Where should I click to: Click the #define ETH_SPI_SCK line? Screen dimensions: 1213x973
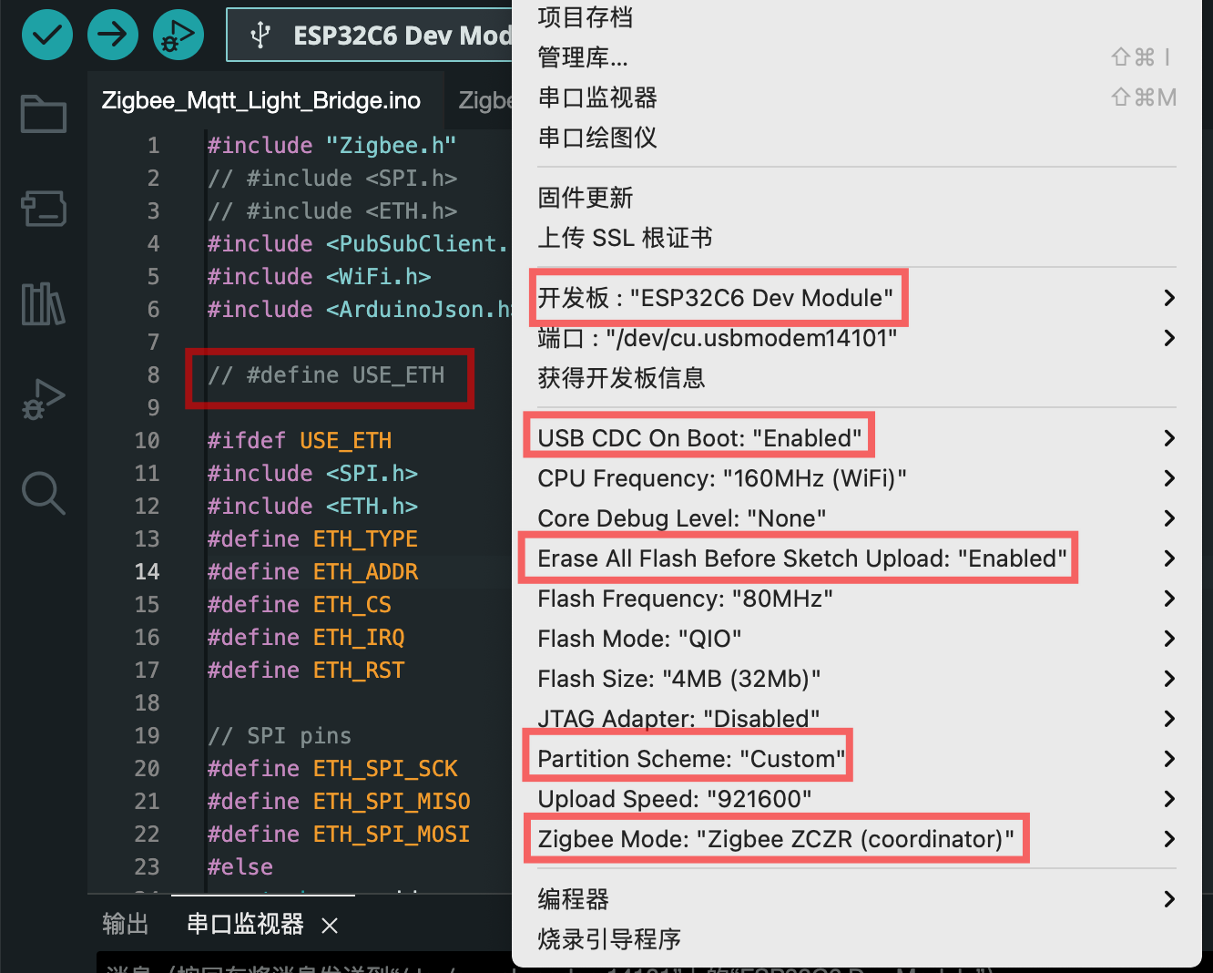coord(332,769)
